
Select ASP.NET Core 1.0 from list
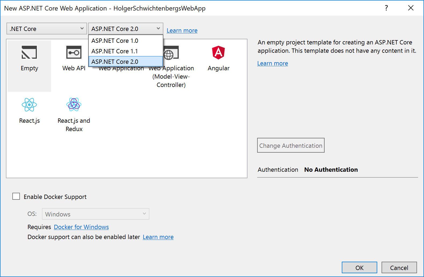pyautogui.click(x=126, y=41)
